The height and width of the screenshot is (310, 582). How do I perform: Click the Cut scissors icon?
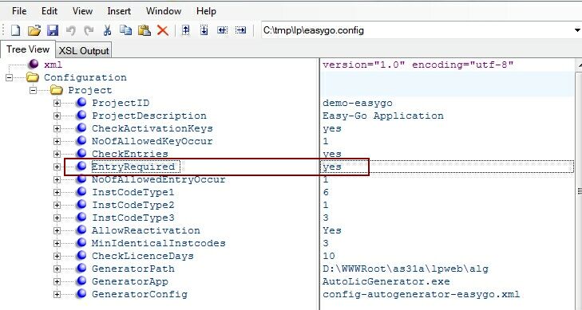[107, 30]
